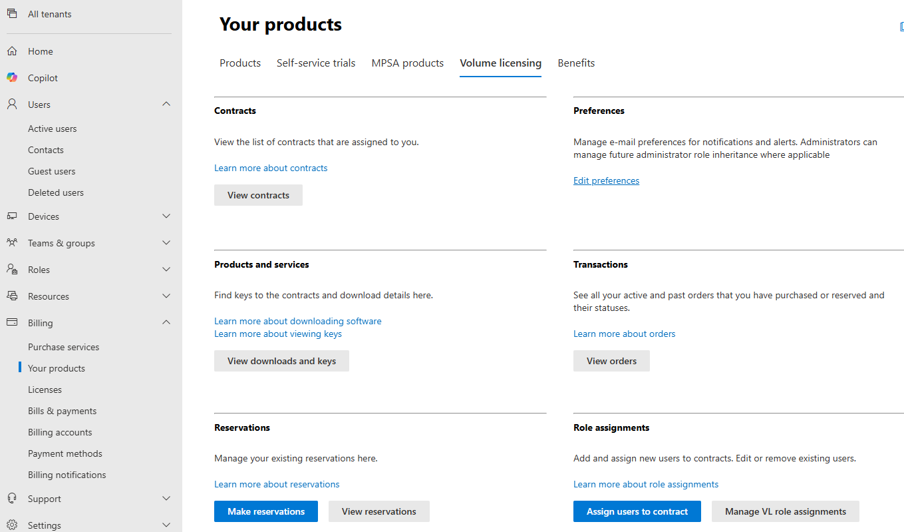Open Bills & payments
The width and height of the screenshot is (904, 532).
tap(63, 411)
